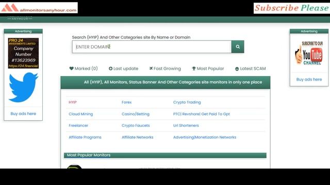This screenshot has width=330, height=185.
Task: Click the ENTER DOMAIN search field
Action: pos(152,47)
